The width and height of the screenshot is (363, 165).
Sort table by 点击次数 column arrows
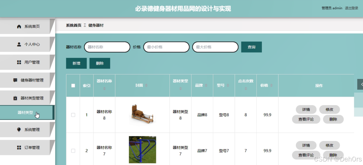click(246, 88)
